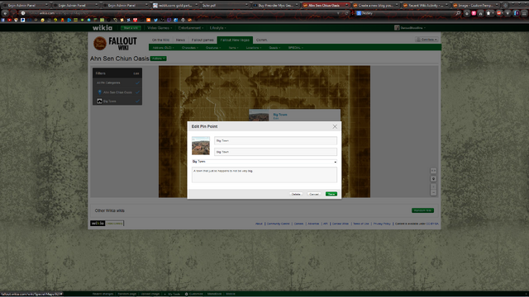Viewport: 529px width, 297px height.
Task: Click the YouTube bookmark icon
Action: (9, 20)
